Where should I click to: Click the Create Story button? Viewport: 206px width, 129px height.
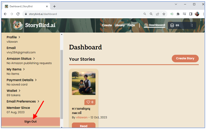[185, 58]
